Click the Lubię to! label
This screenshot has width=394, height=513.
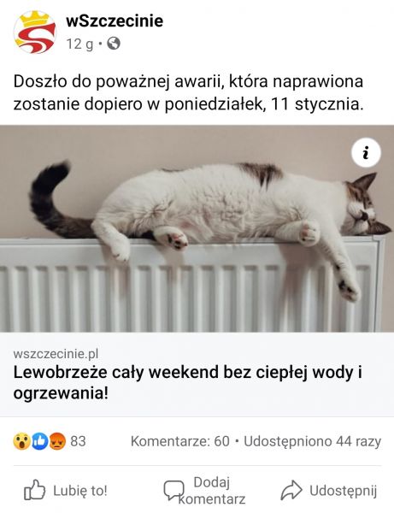[80, 491]
